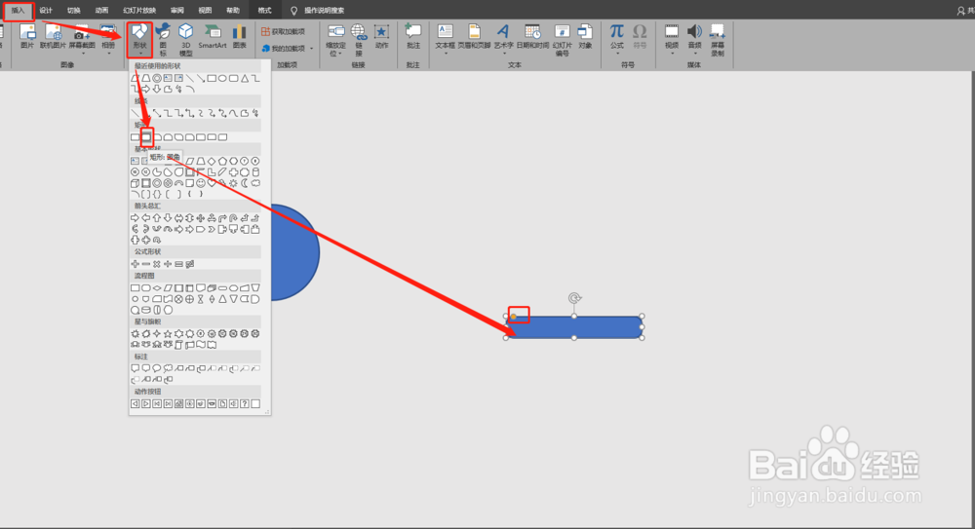Select the plus sign in 公式形状
The image size is (975, 529).
point(135,264)
